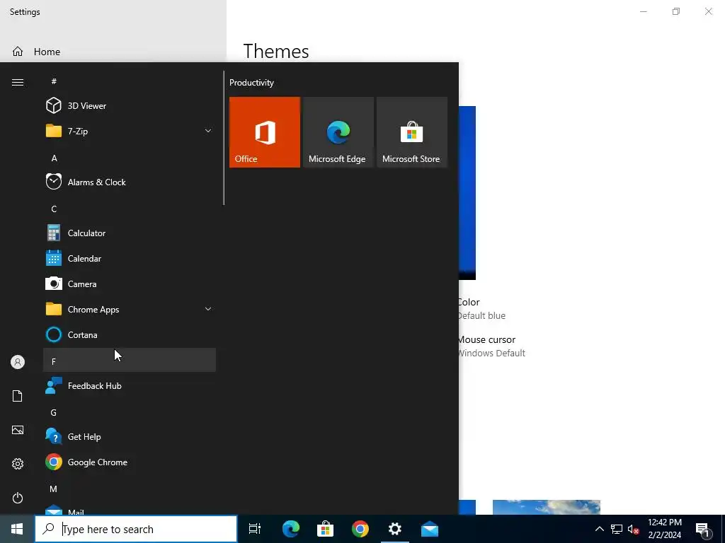This screenshot has width=725, height=543.
Task: Open Calendar app in Start list
Action: point(130,259)
